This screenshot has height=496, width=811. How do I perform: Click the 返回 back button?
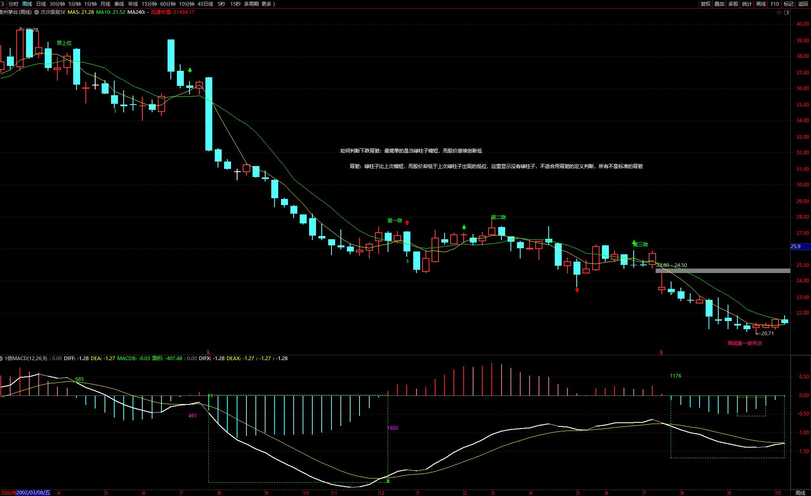803,4
